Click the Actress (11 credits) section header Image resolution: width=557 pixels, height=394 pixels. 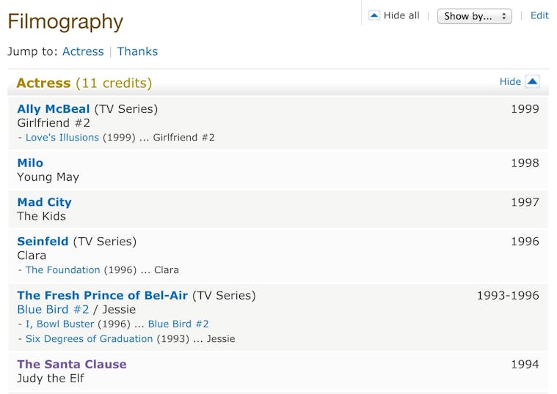(x=84, y=83)
